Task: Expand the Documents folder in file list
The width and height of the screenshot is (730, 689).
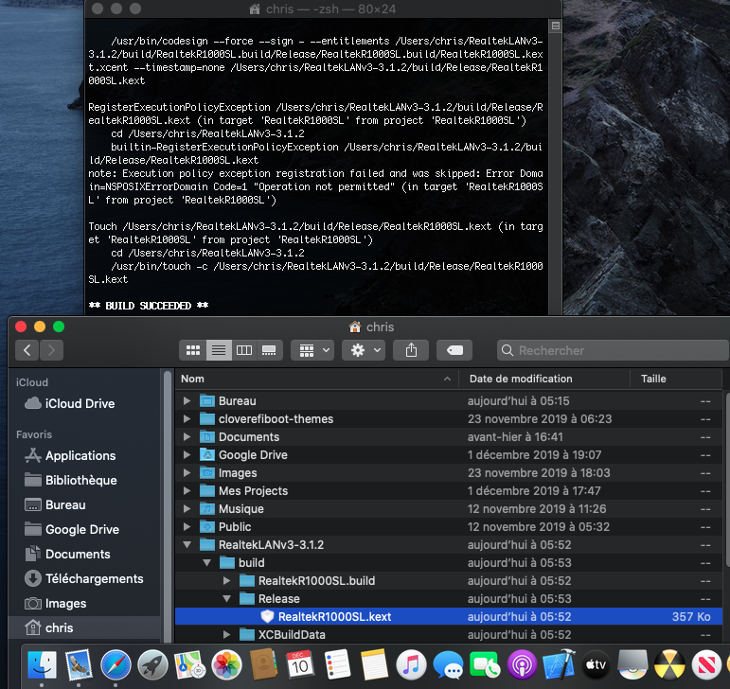Action: click(187, 437)
